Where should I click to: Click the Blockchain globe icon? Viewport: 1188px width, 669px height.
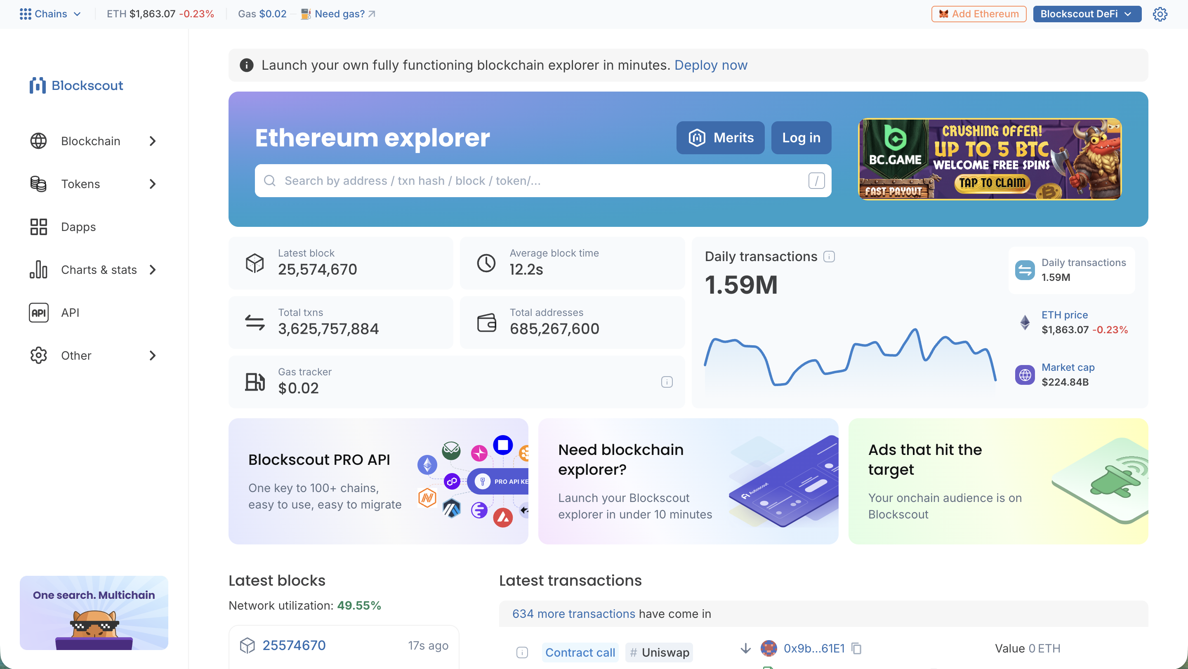point(38,141)
